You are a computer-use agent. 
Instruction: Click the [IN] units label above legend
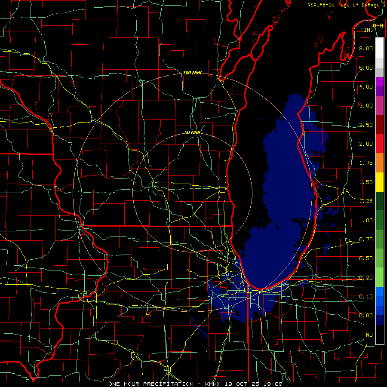(367, 30)
